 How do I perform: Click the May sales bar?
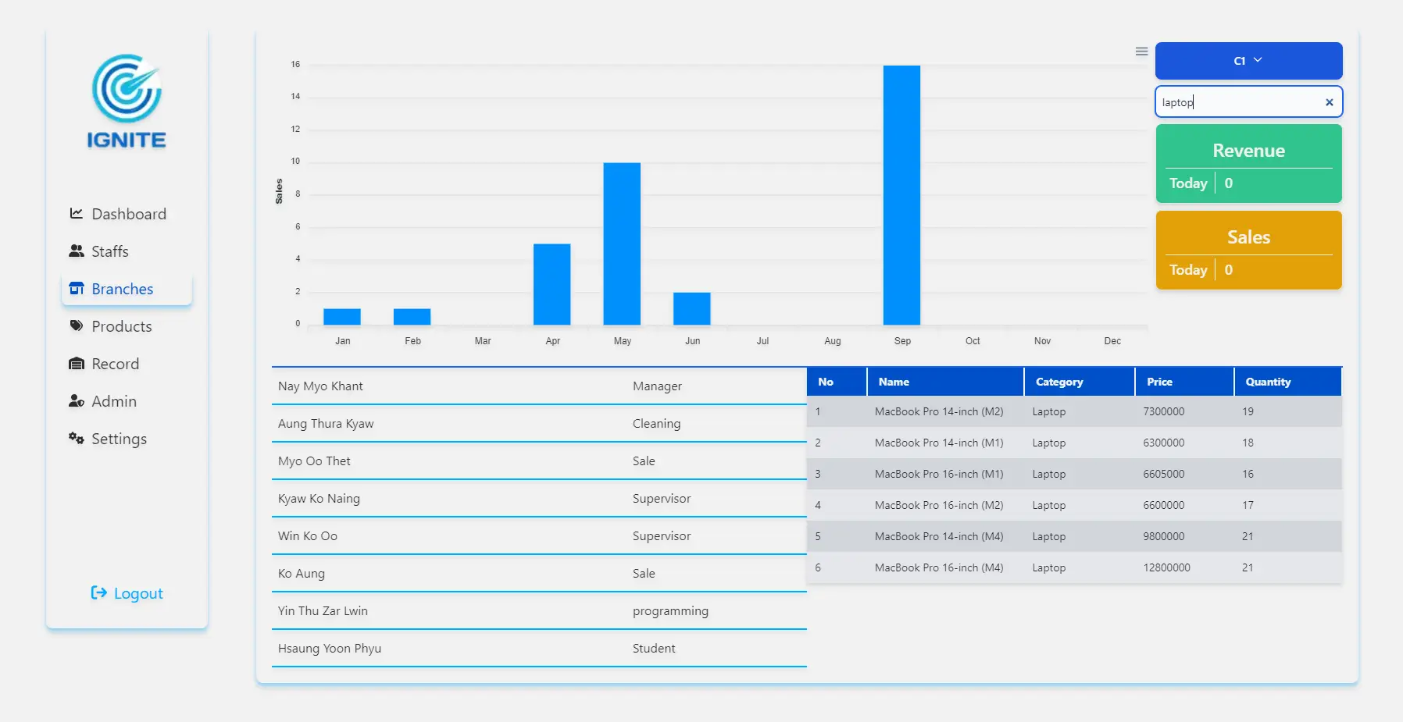coord(622,244)
